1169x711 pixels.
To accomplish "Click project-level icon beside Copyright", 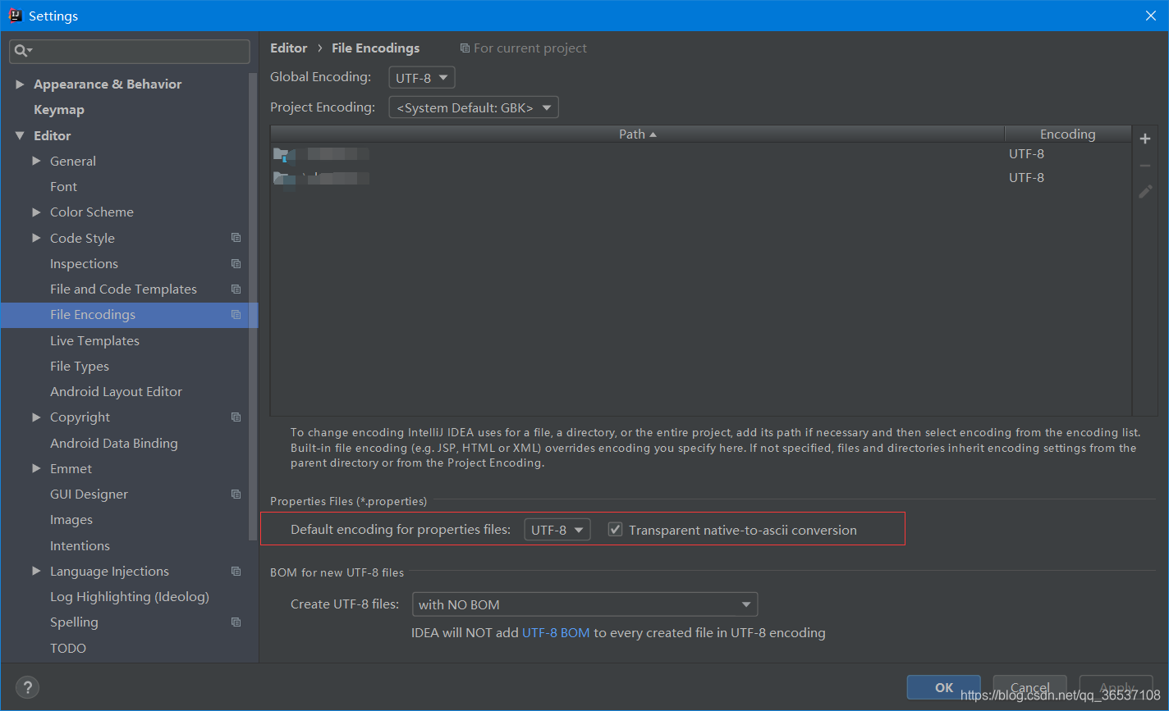I will coord(236,417).
